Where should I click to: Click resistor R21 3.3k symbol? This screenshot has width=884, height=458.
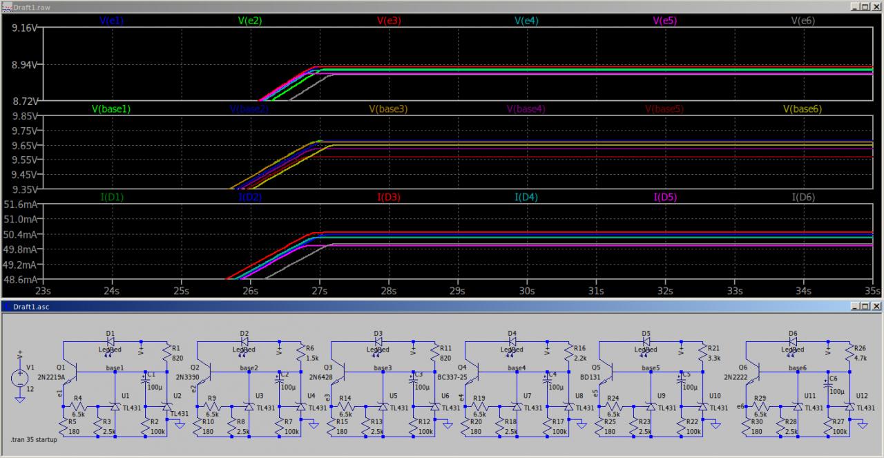(x=703, y=354)
